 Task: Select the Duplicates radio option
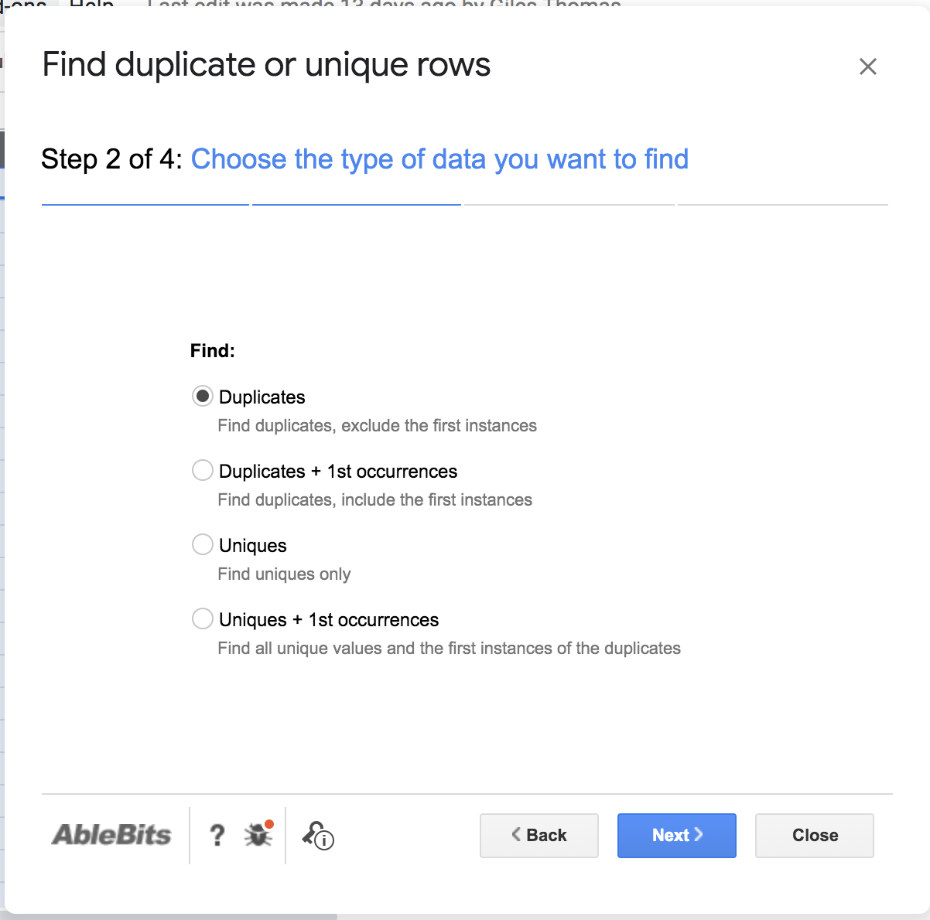203,397
